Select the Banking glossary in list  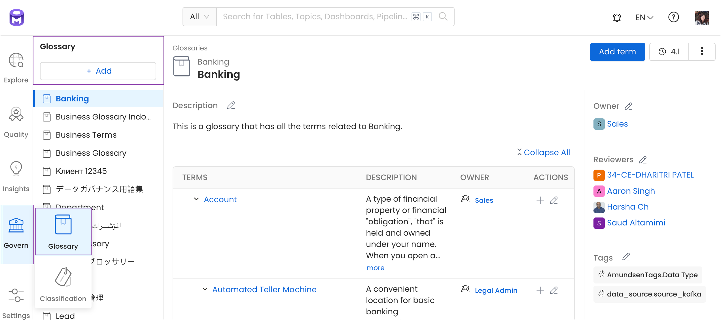98,99
